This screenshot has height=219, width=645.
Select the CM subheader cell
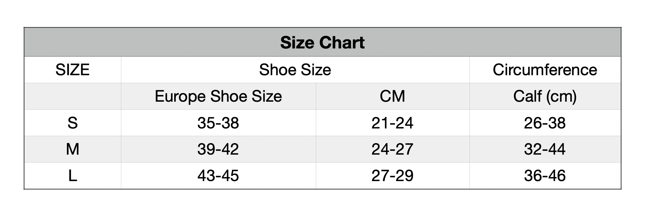(x=392, y=96)
